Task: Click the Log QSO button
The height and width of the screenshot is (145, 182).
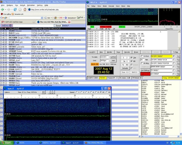Action: click(x=92, y=52)
